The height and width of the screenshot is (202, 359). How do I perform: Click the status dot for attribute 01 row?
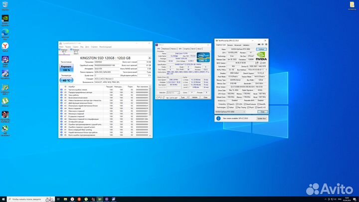(61, 90)
